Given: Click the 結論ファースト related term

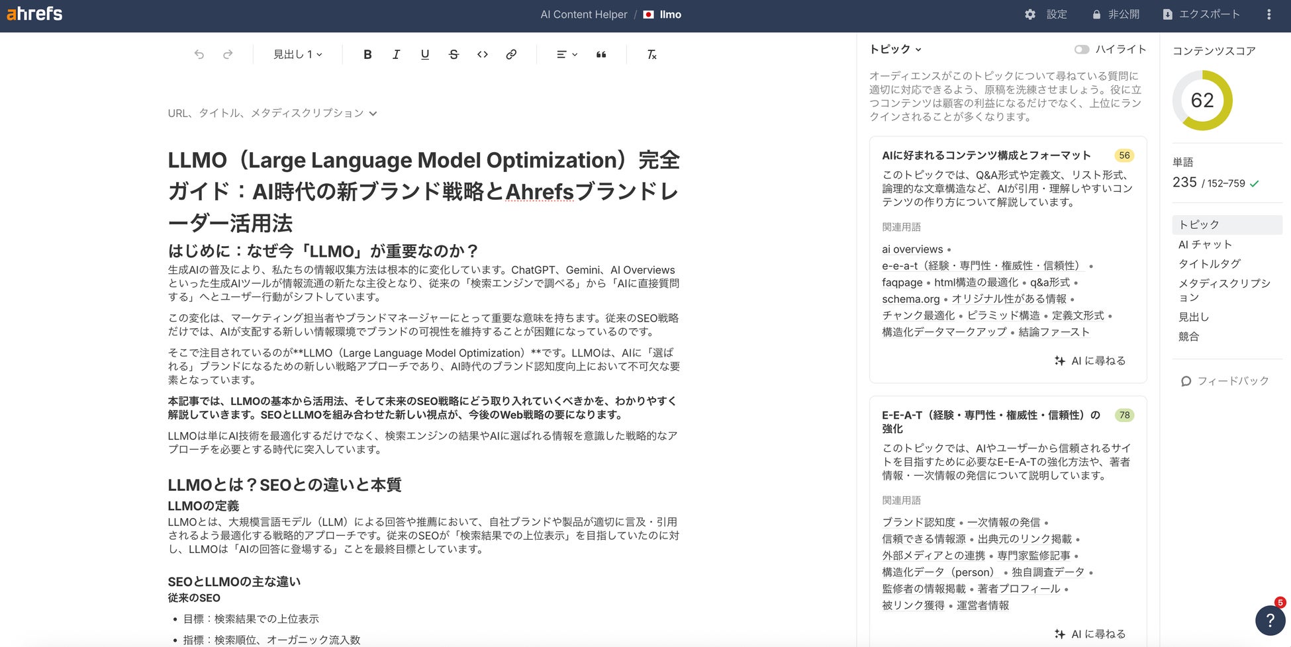Looking at the screenshot, I should click(x=1054, y=332).
